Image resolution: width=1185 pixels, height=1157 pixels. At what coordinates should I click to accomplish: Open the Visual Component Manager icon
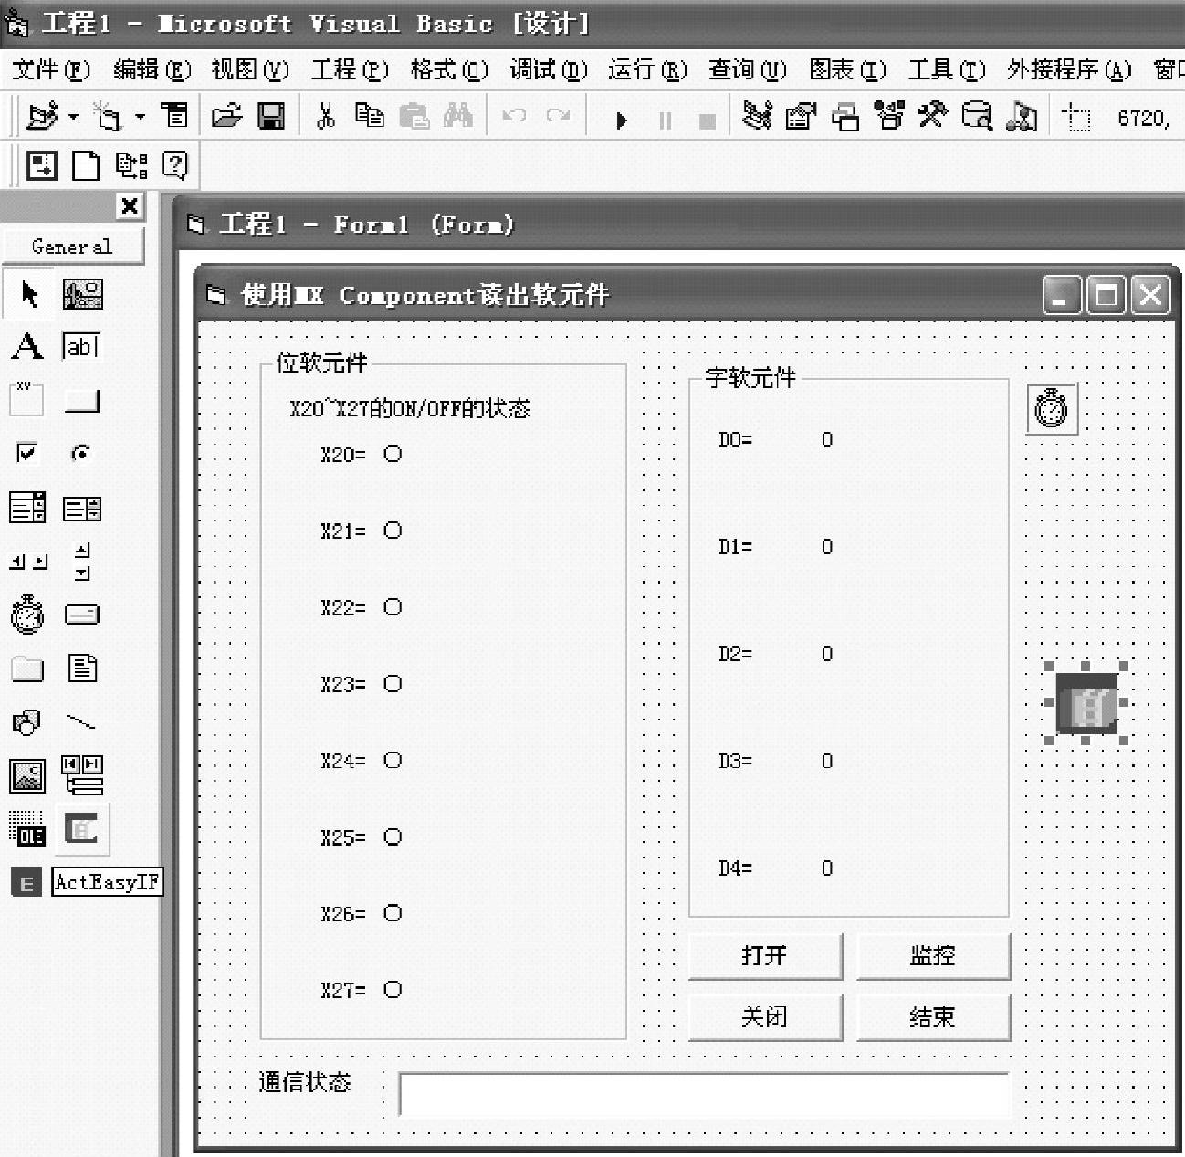[x=1022, y=116]
